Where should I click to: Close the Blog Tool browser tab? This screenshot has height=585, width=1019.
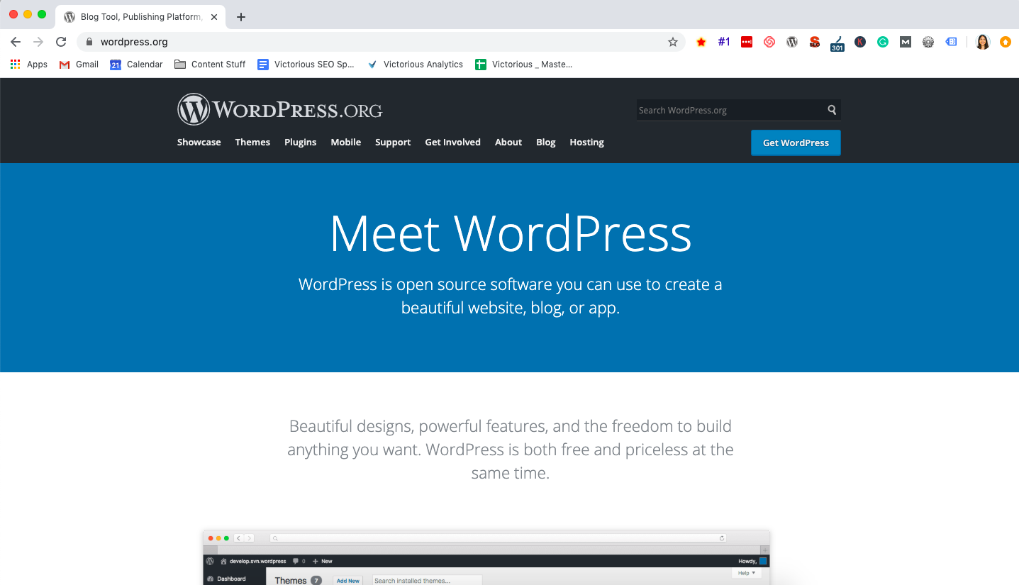(x=216, y=17)
